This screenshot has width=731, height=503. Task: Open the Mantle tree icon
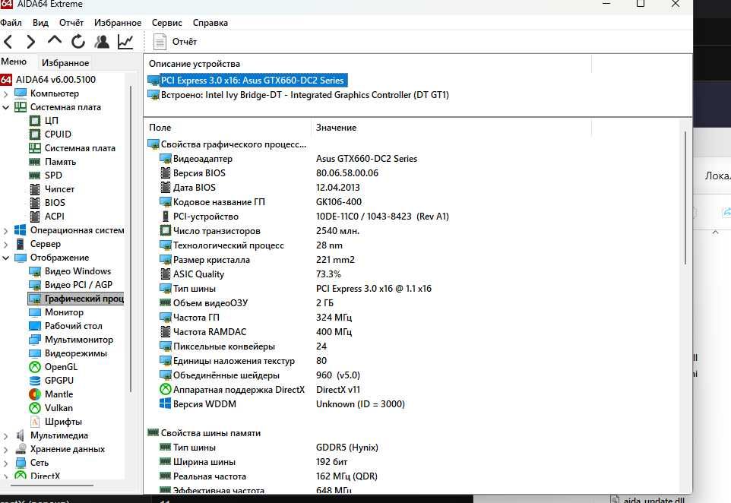pyautogui.click(x=35, y=394)
